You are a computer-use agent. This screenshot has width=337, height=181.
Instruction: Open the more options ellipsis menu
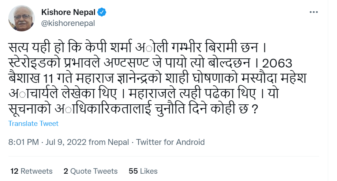click(314, 12)
